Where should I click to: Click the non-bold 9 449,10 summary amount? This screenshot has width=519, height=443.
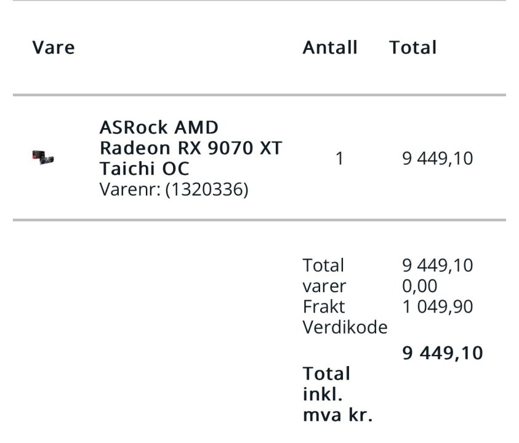point(437,265)
